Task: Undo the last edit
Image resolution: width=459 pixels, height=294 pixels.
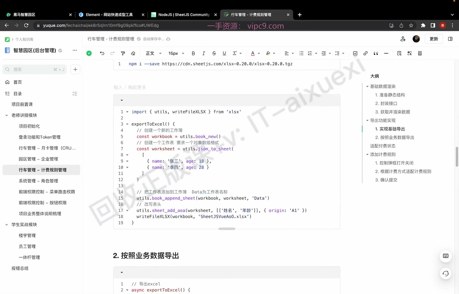Action: tap(102, 53)
